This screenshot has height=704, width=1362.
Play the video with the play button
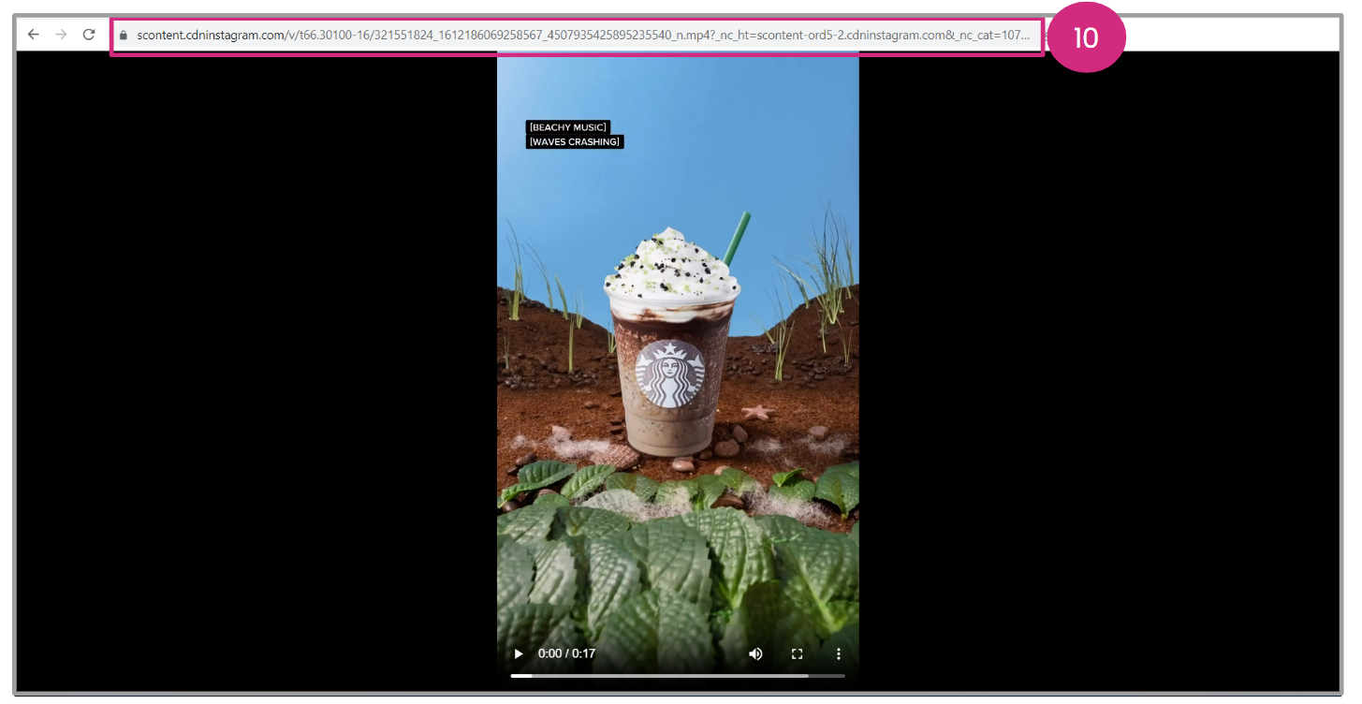(x=518, y=653)
